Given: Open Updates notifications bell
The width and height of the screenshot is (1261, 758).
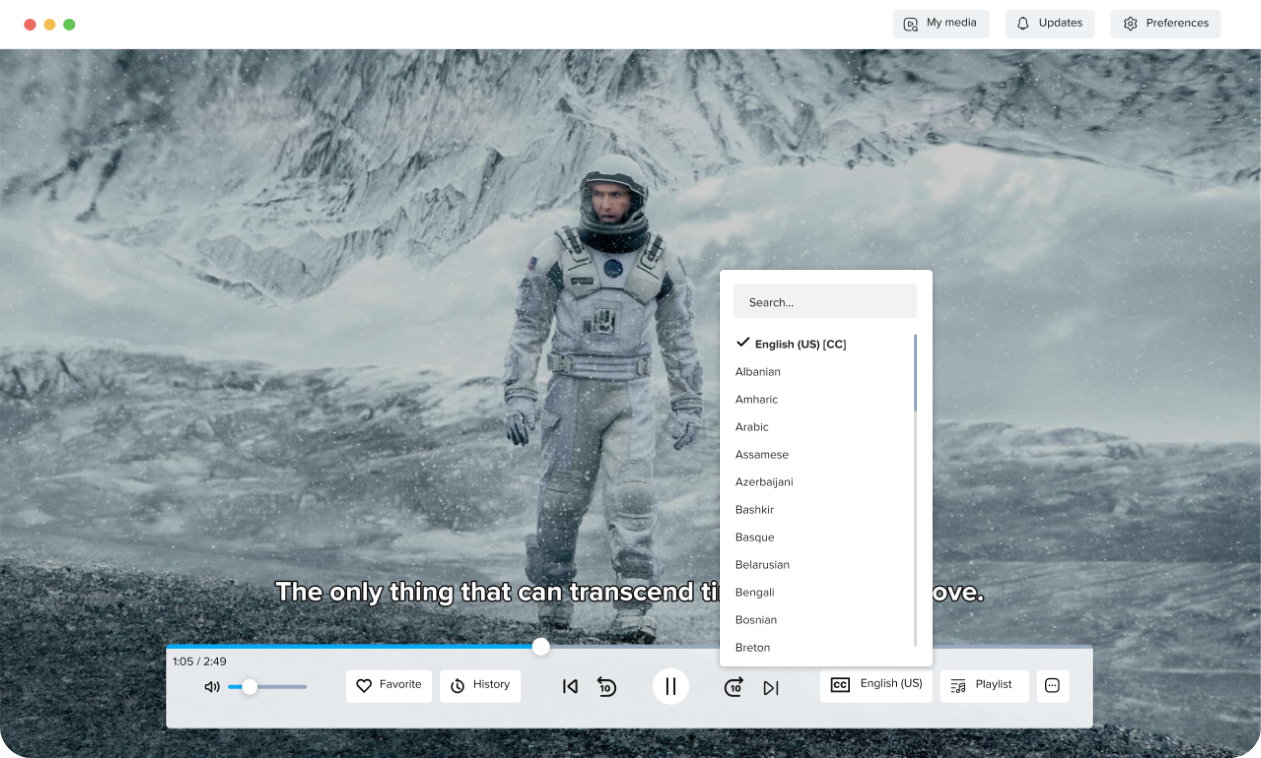Looking at the screenshot, I should point(1023,24).
